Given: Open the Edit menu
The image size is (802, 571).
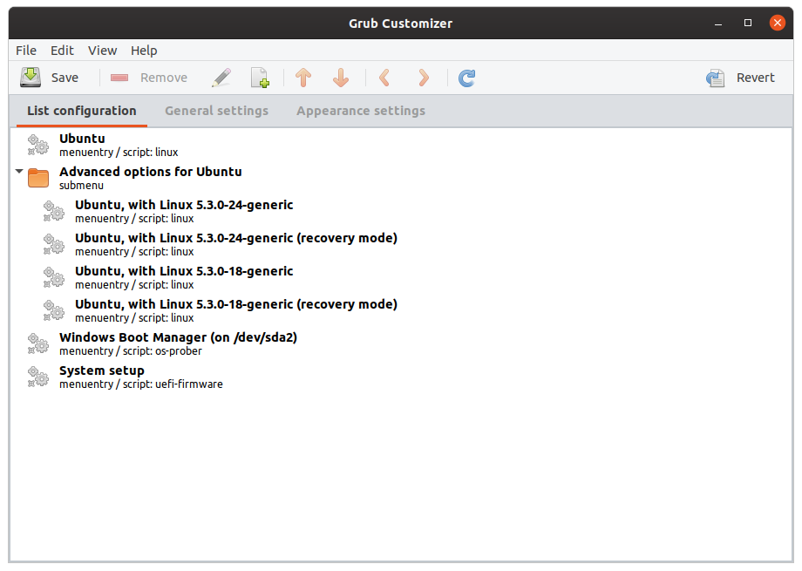Looking at the screenshot, I should click(x=62, y=51).
